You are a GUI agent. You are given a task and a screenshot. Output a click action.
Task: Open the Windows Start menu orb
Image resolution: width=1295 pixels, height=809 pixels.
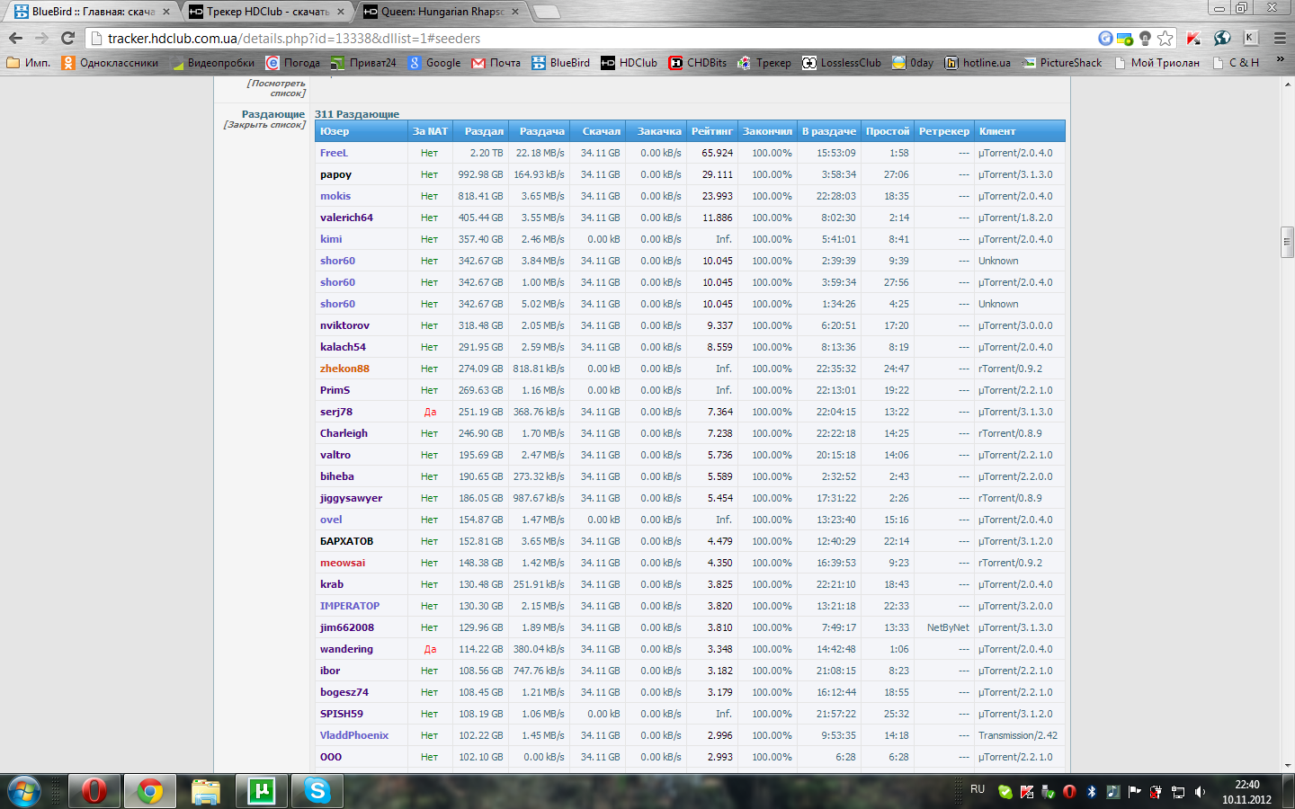coord(24,791)
